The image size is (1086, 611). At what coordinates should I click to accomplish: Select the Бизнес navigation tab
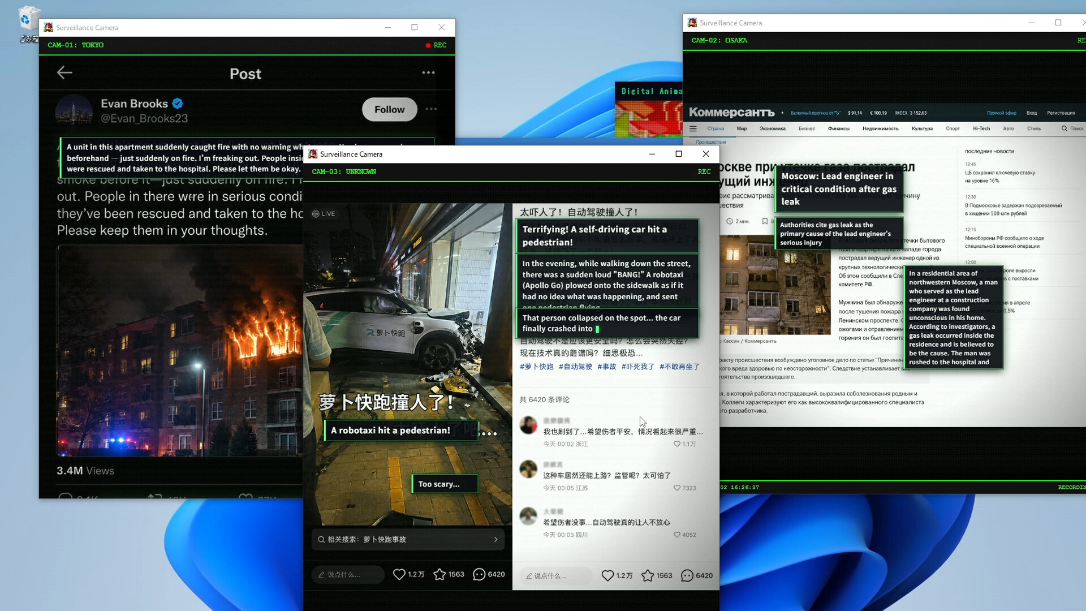coord(807,128)
